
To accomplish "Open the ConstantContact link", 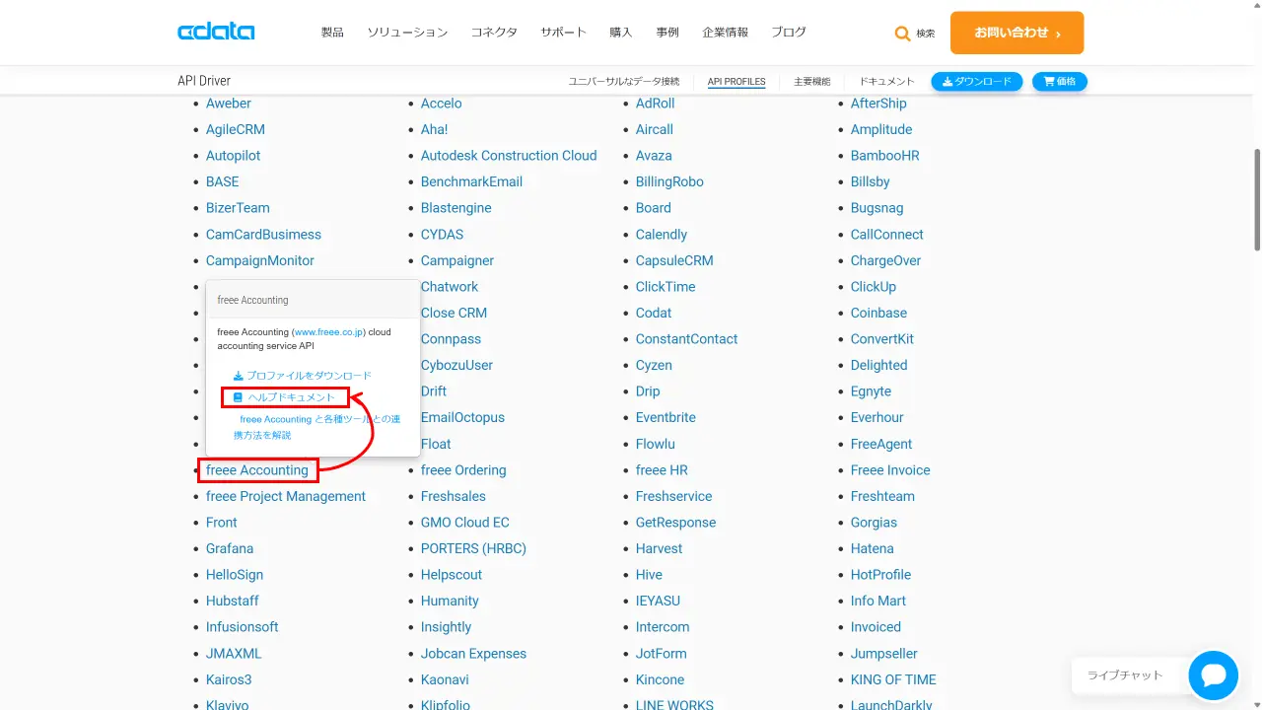I will 686,339.
